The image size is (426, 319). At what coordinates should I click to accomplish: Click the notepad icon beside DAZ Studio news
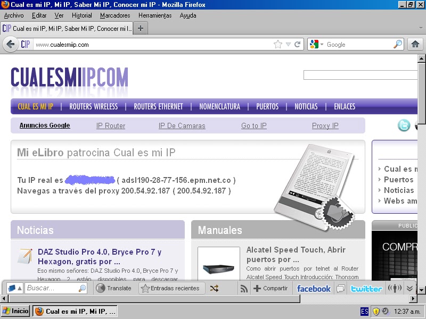coord(25,256)
